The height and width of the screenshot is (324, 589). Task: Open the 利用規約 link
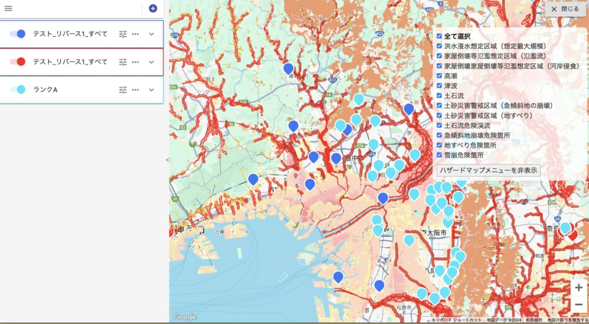click(534, 320)
